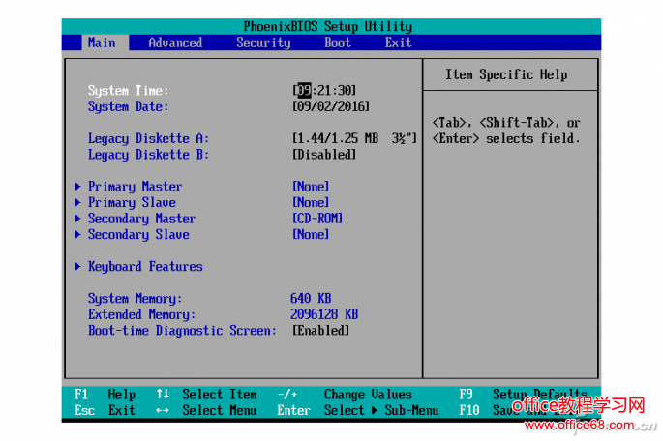Switch to the Advanced tab
Viewport: 663px width, 441px height.
pyautogui.click(x=175, y=43)
